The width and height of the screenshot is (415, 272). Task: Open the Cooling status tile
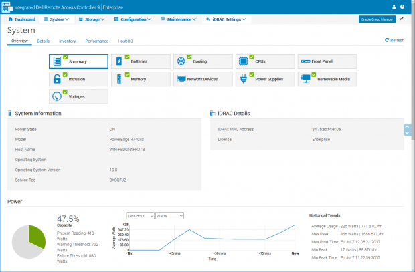point(203,61)
